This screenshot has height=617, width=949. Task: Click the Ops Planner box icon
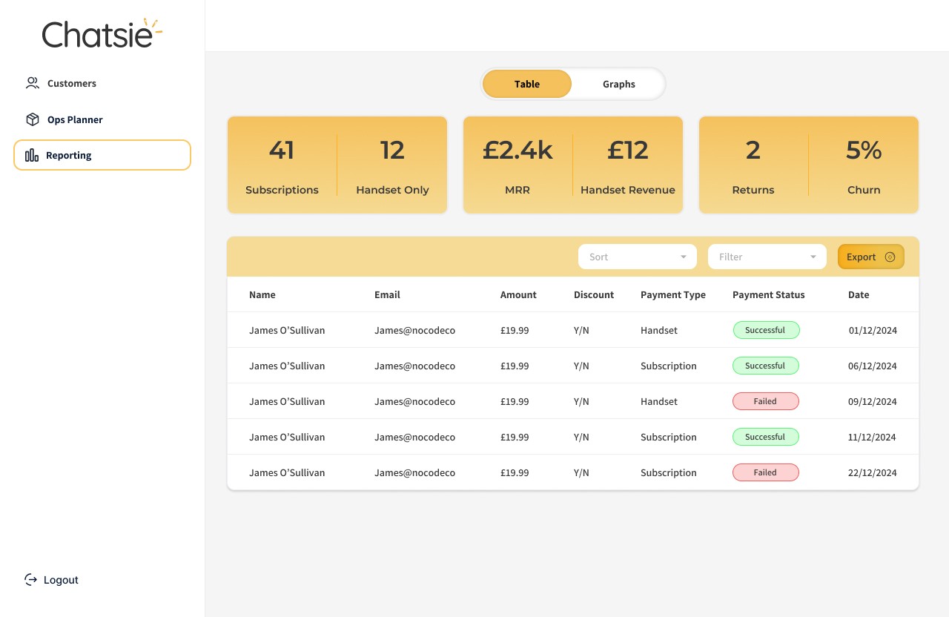click(x=32, y=119)
